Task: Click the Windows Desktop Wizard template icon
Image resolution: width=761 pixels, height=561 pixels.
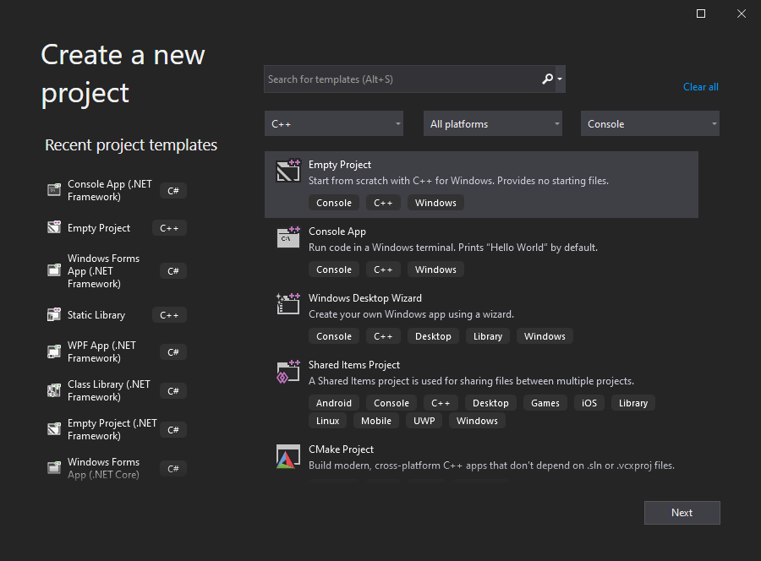Action: click(x=288, y=304)
